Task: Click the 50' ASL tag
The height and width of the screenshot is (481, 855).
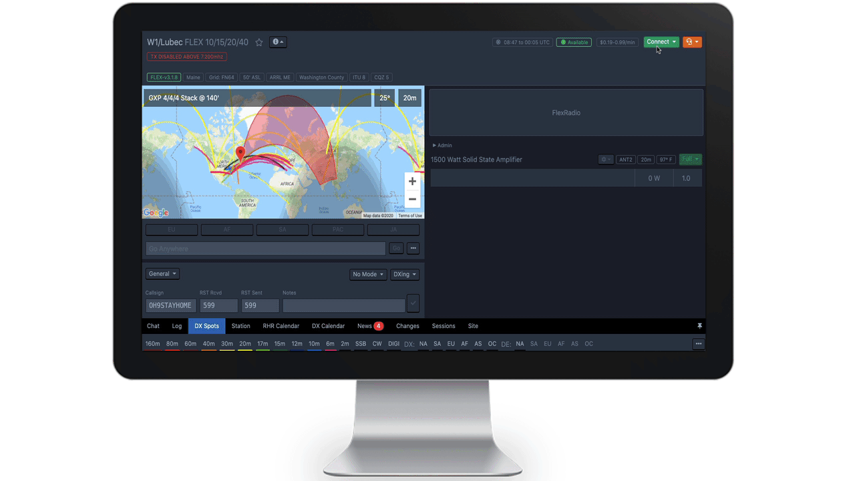Action: pos(252,77)
